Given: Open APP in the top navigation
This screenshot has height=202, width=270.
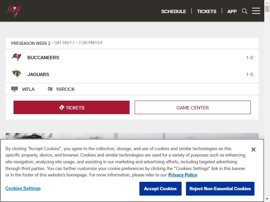Looking at the screenshot, I should tap(232, 11).
